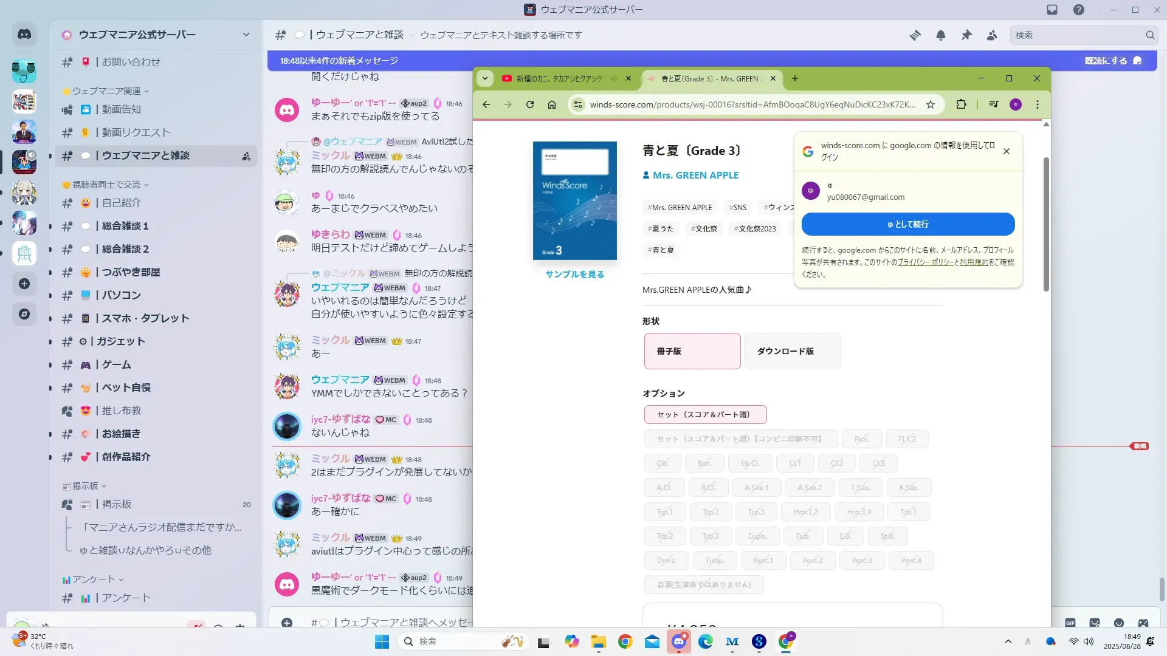
Task: Open the 総合雑談 1 channel
Action: click(125, 226)
